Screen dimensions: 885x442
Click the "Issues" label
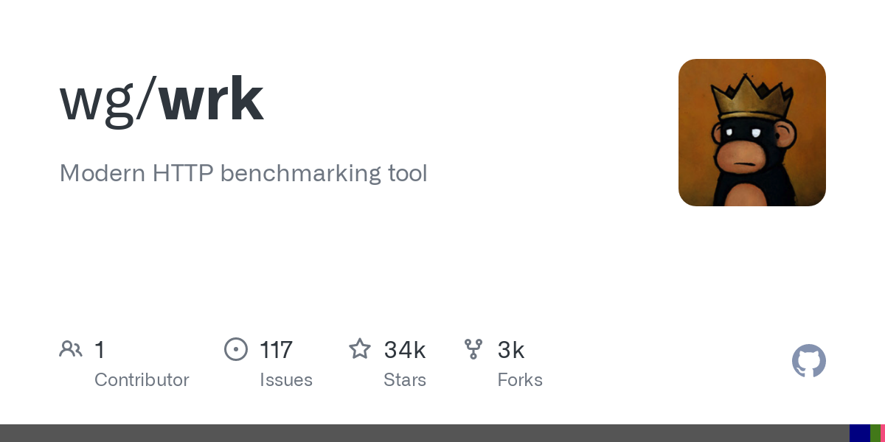[286, 380]
